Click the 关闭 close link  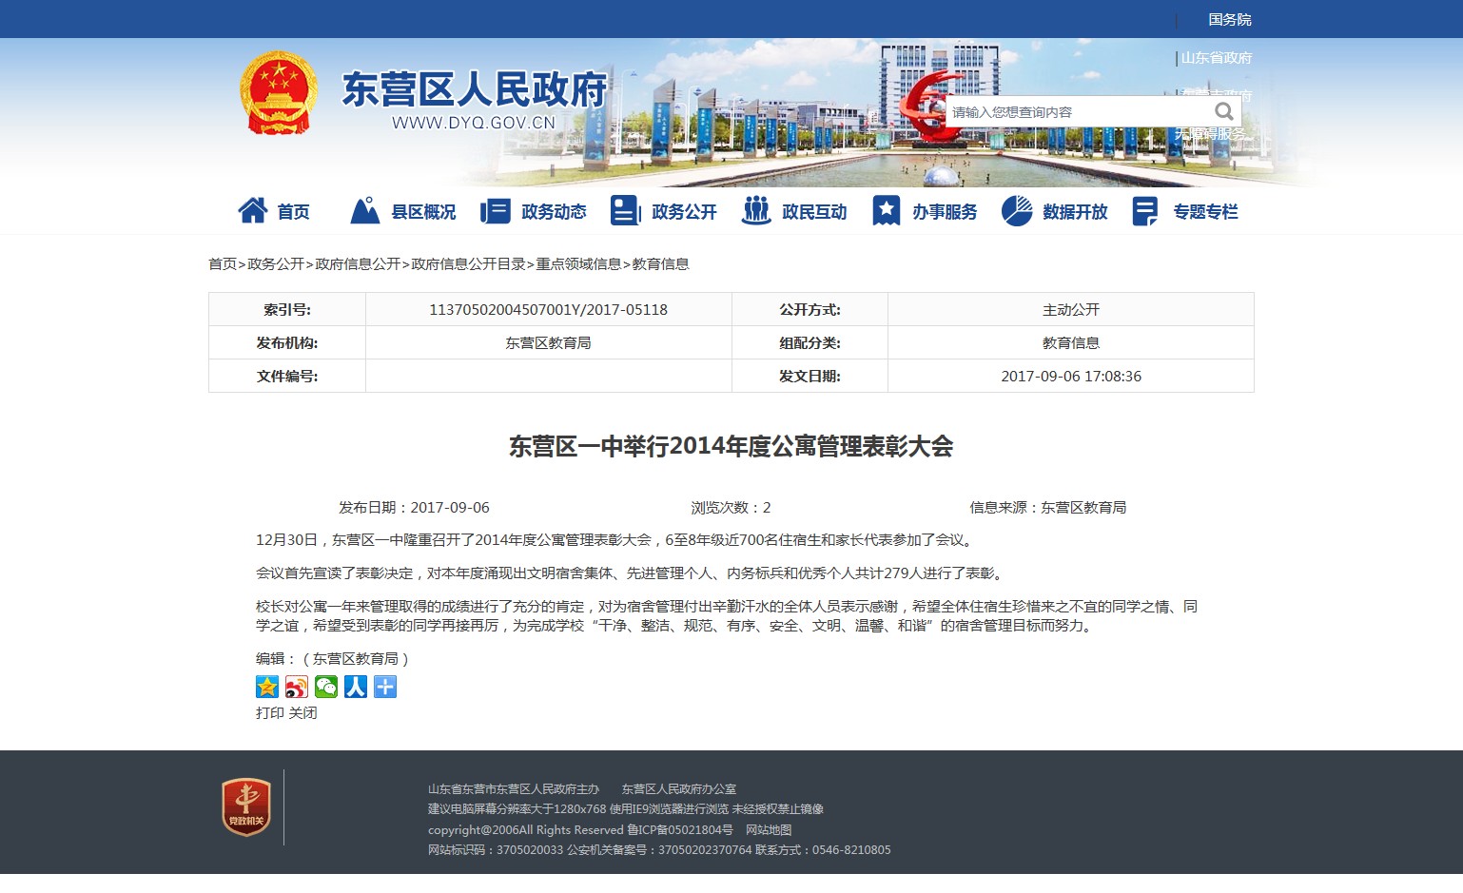point(302,713)
